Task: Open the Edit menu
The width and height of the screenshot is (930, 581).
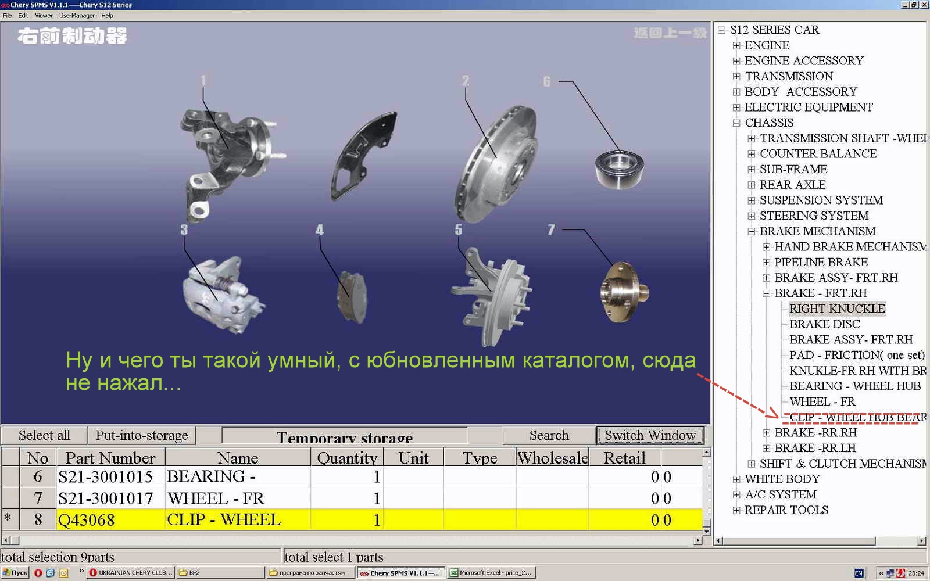Action: click(x=23, y=16)
